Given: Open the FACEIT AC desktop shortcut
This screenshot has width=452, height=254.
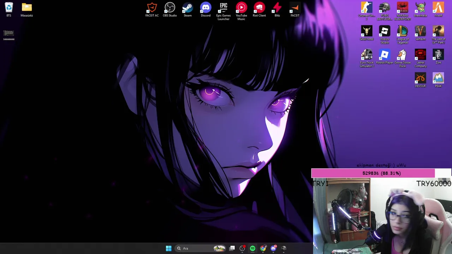Looking at the screenshot, I should (x=152, y=10).
